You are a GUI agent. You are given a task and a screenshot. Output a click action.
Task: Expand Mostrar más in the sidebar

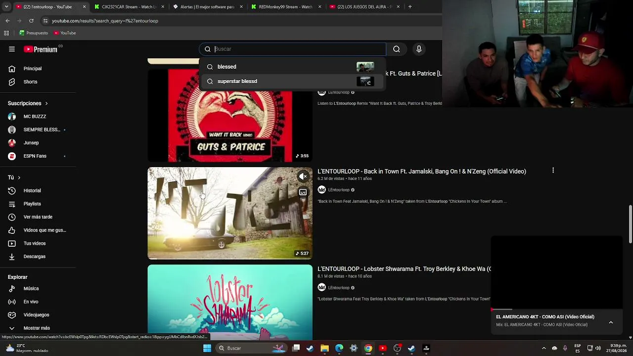pyautogui.click(x=38, y=328)
